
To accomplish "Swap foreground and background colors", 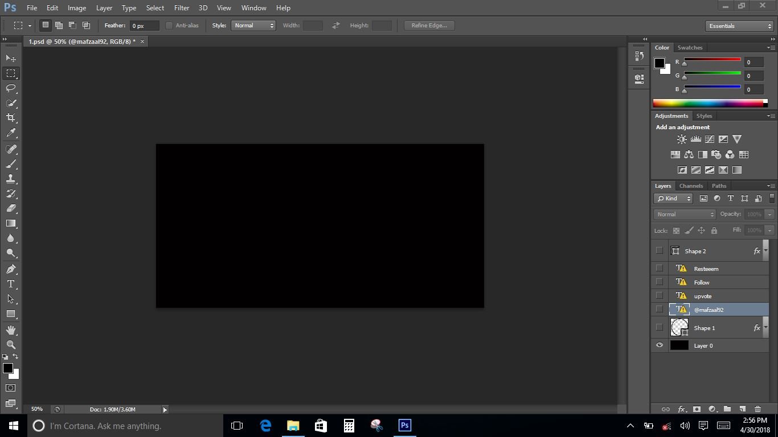I will point(15,357).
